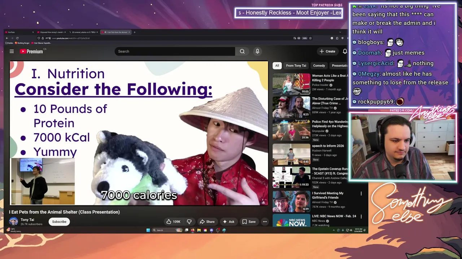
Task: Open the YouTube hamburger guide menu
Action: [x=12, y=51]
